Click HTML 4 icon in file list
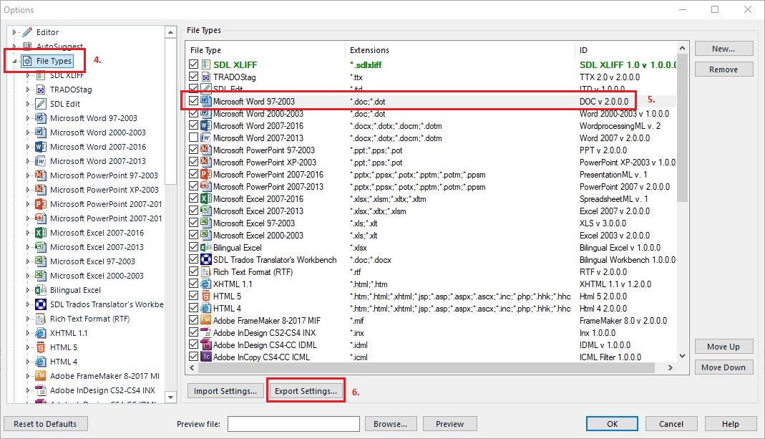This screenshot has height=439, width=765. point(206,308)
